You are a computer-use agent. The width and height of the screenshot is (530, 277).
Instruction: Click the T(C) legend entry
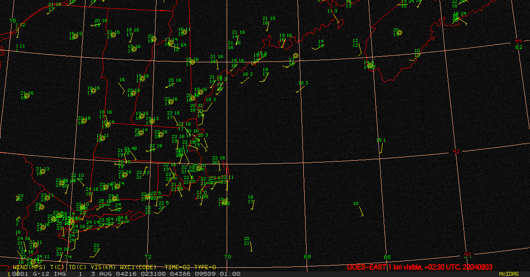(57, 267)
